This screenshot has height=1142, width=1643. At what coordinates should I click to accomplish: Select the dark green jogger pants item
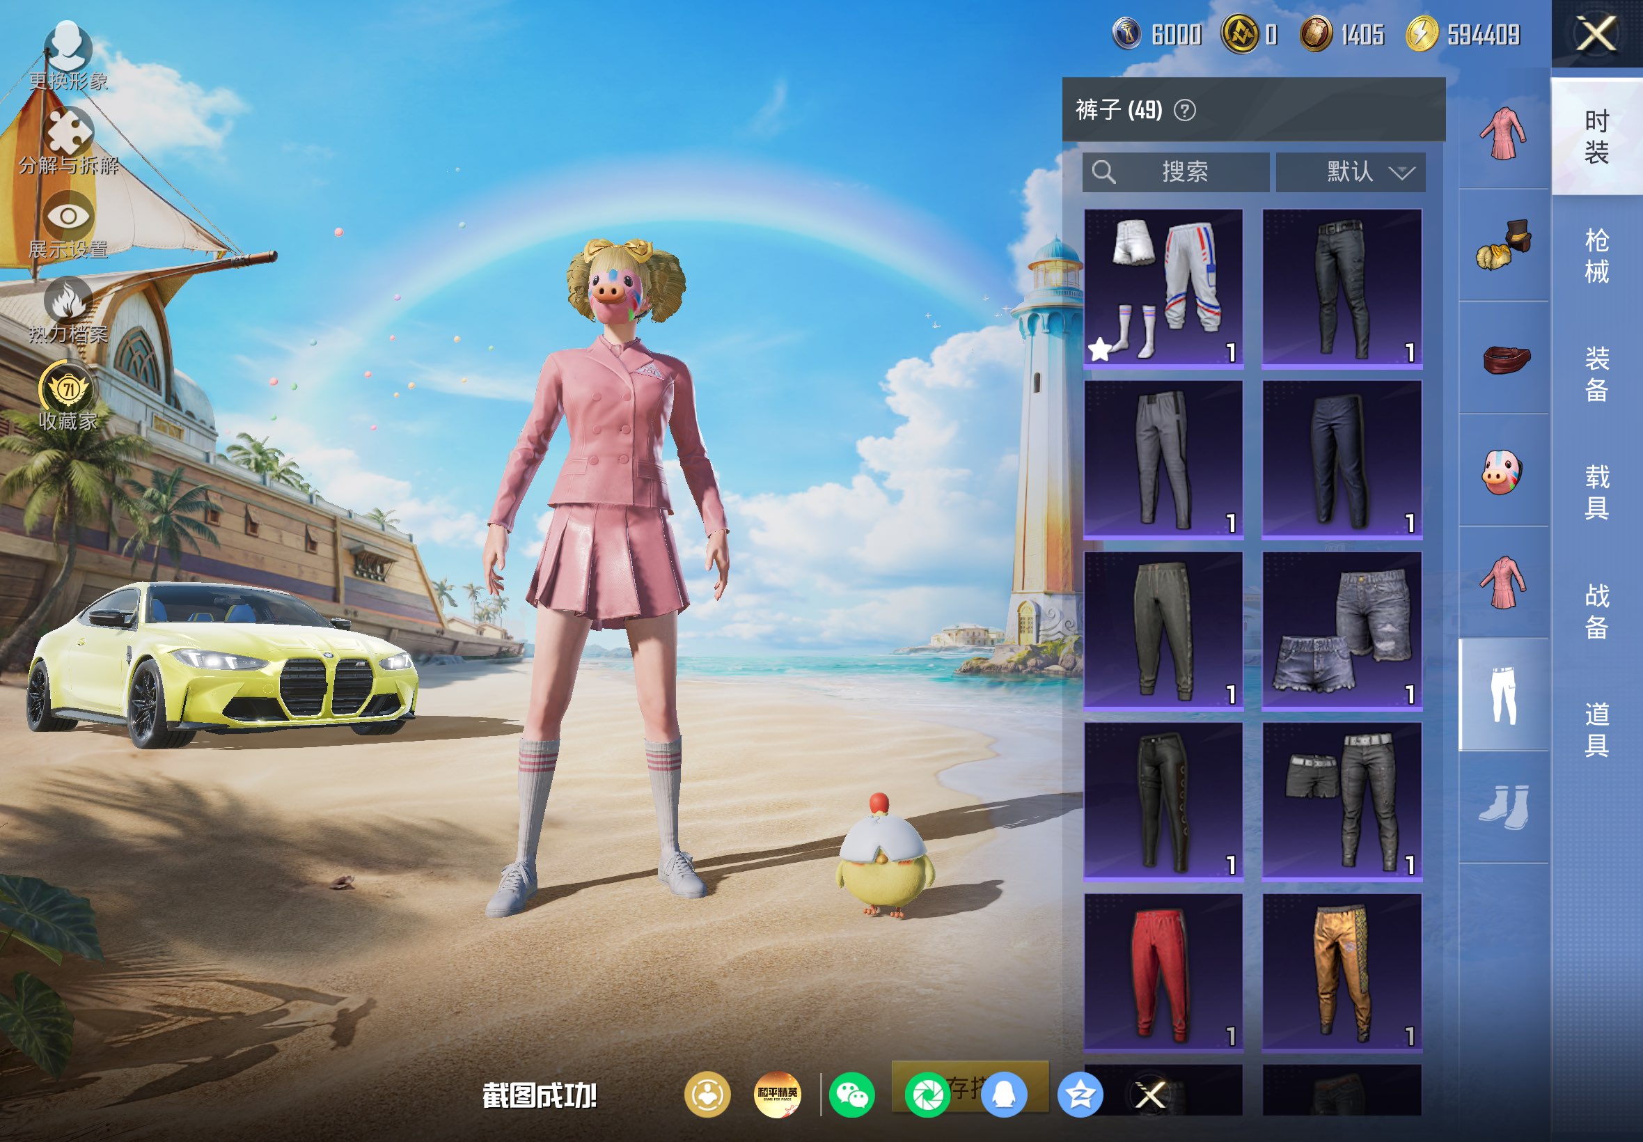click(1163, 631)
